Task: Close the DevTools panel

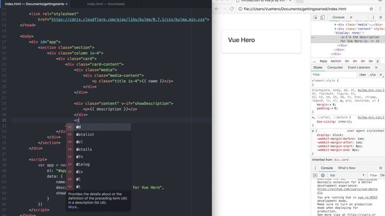Action: click(381, 17)
